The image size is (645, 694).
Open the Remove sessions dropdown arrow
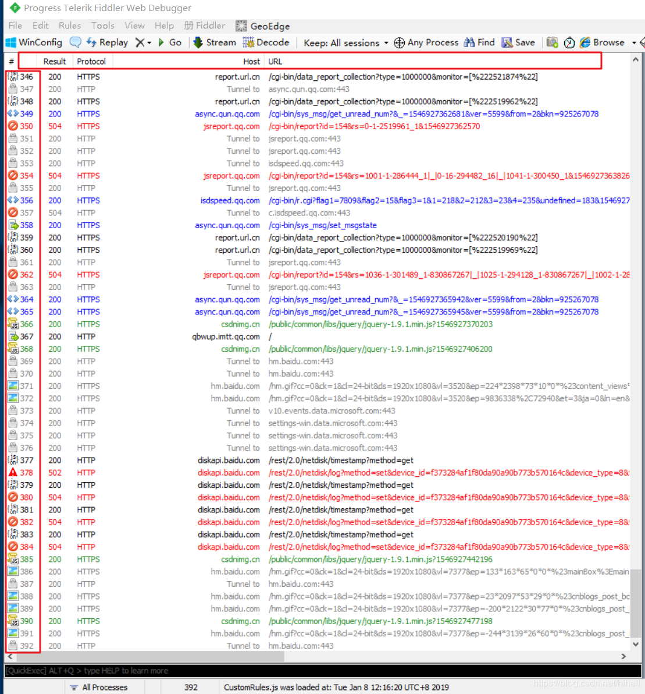tap(149, 43)
